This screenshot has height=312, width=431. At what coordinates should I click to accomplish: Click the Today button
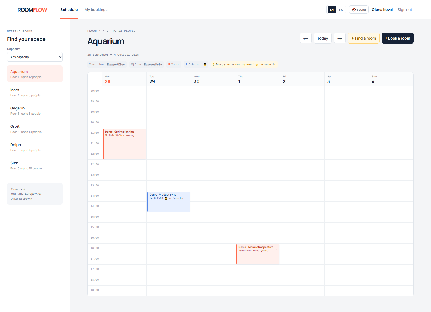point(323,38)
